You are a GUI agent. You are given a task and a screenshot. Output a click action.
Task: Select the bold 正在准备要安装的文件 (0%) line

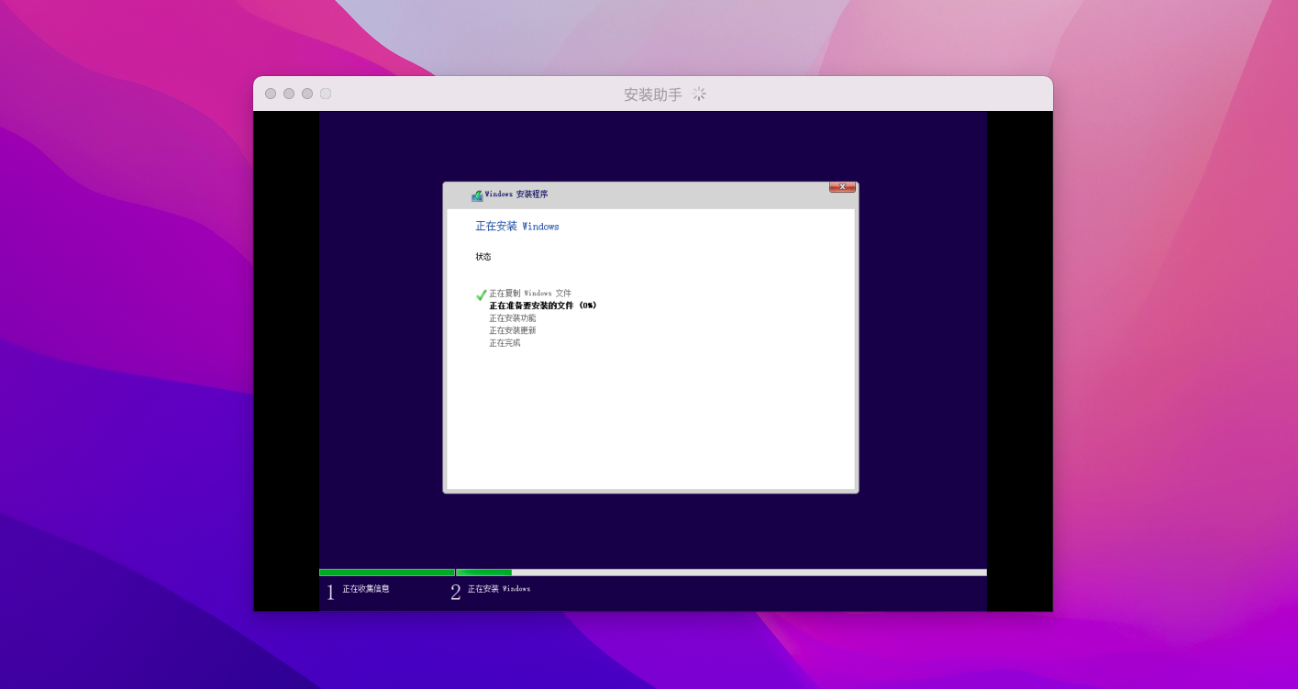(542, 306)
